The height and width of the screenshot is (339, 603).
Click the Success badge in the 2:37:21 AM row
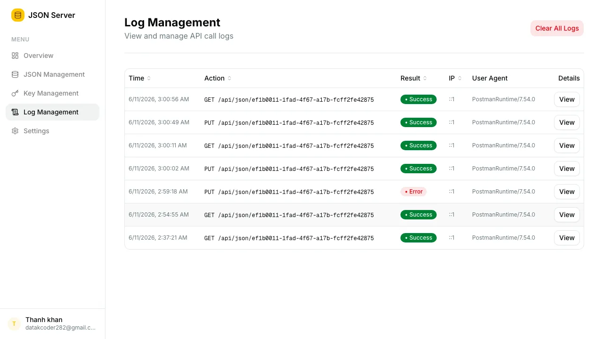(x=418, y=238)
